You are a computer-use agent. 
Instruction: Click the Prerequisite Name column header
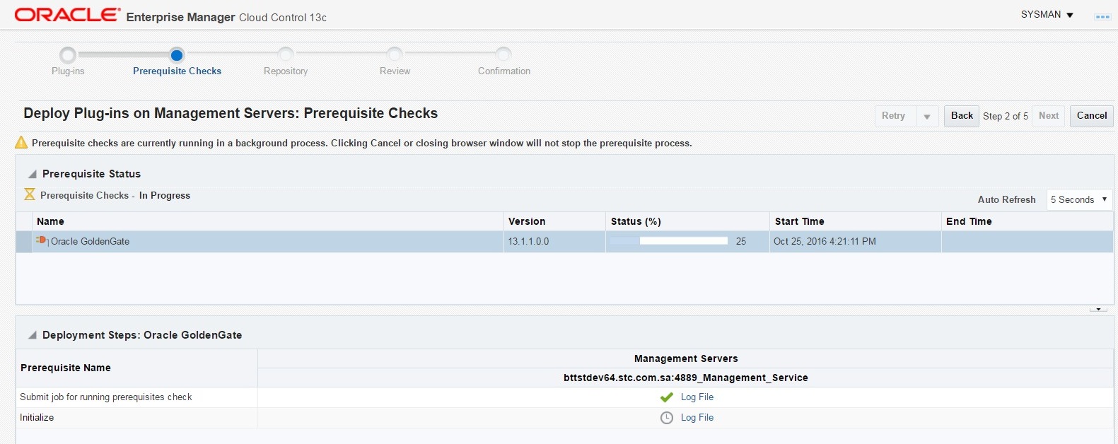coord(137,368)
